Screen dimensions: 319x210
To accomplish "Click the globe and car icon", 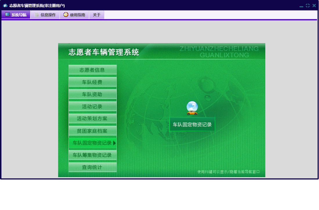I will (192, 108).
